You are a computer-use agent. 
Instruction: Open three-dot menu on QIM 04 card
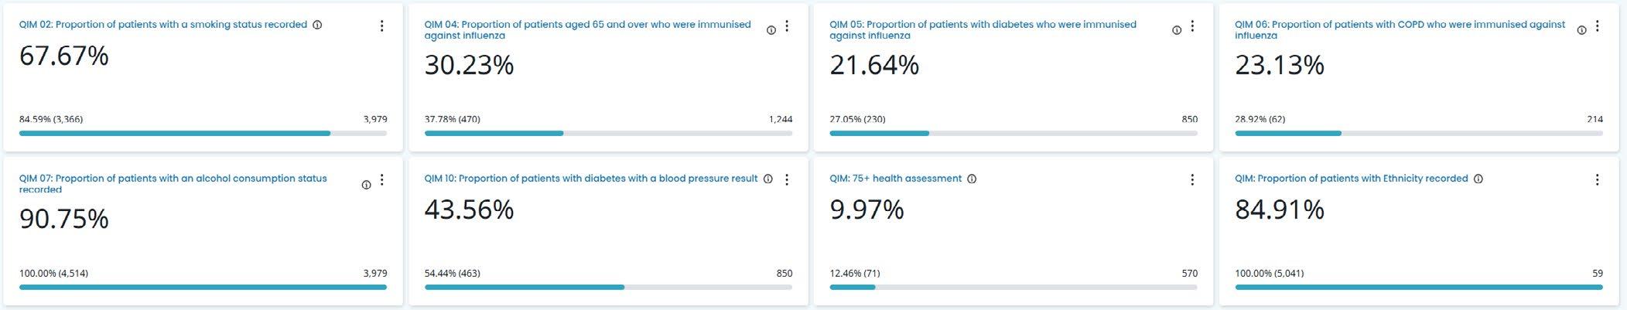pyautogui.click(x=787, y=26)
